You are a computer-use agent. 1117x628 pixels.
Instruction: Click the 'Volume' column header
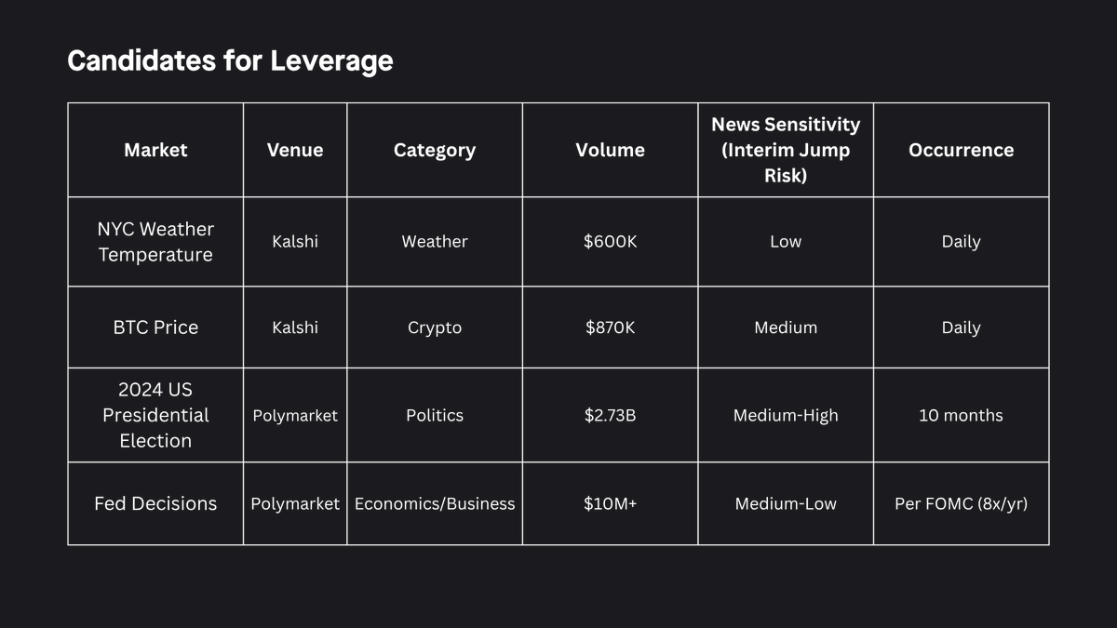pyautogui.click(x=610, y=150)
